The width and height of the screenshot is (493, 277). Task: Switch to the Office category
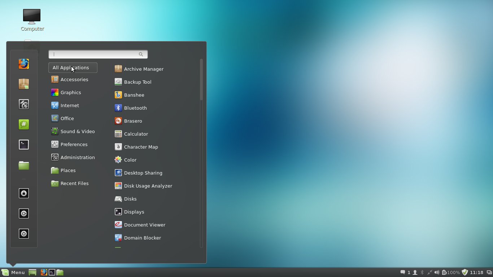[67, 118]
